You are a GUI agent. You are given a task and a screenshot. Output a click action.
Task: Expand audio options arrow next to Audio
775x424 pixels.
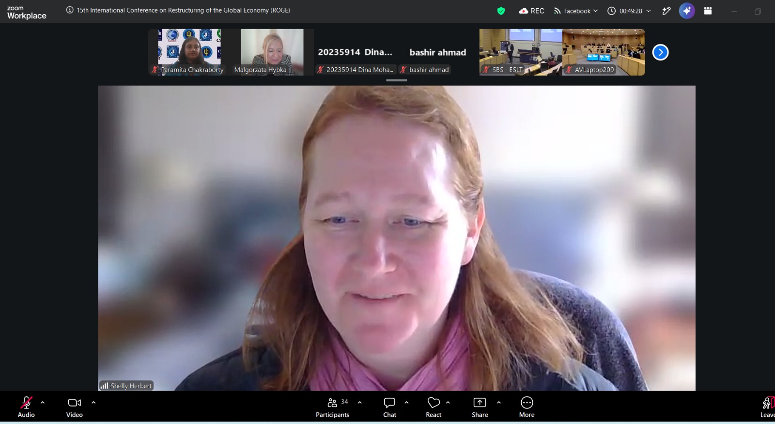[x=43, y=402]
